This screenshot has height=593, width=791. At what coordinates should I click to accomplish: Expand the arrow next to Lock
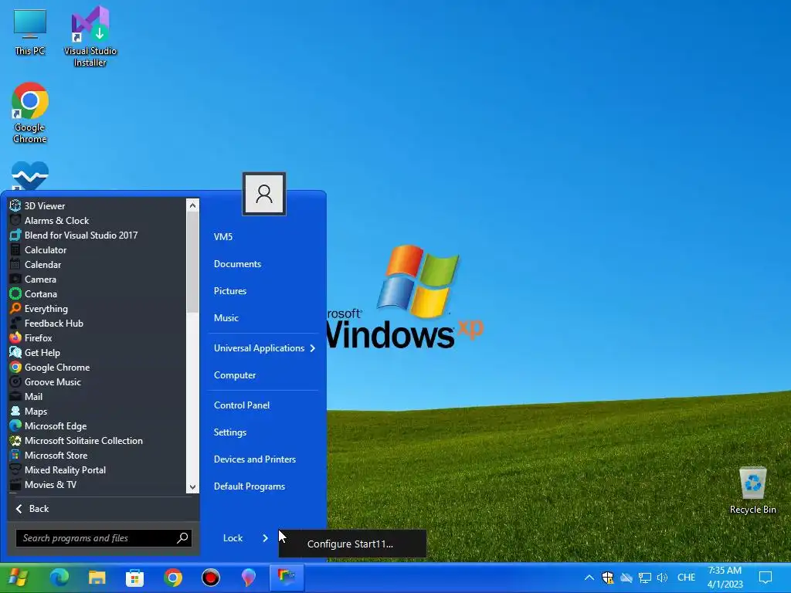click(266, 538)
